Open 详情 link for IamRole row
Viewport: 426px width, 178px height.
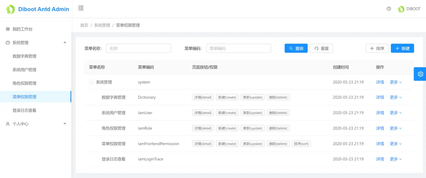tap(380, 128)
